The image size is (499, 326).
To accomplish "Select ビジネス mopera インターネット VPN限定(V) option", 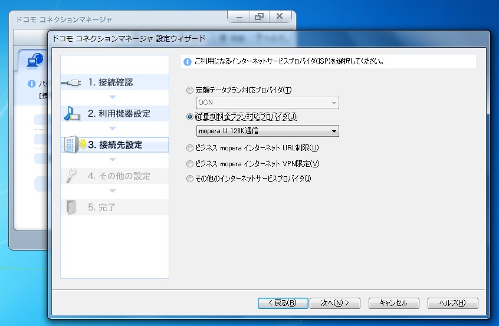I will coord(190,164).
